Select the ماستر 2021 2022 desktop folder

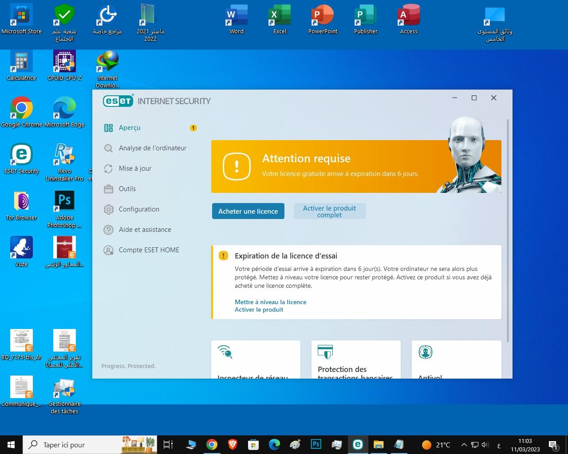[x=150, y=23]
